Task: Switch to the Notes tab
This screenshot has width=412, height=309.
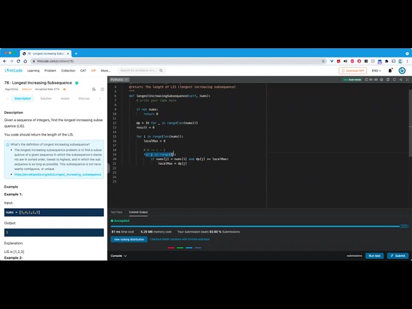Action: (65, 98)
